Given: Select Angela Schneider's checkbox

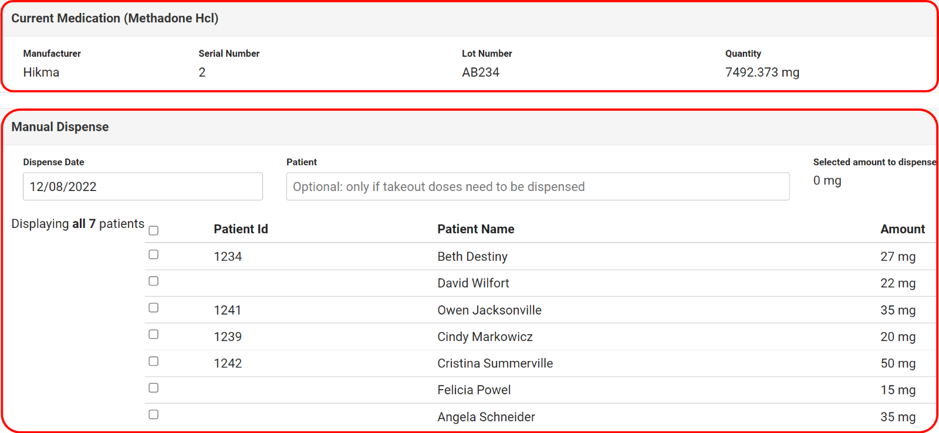Looking at the screenshot, I should 154,414.
